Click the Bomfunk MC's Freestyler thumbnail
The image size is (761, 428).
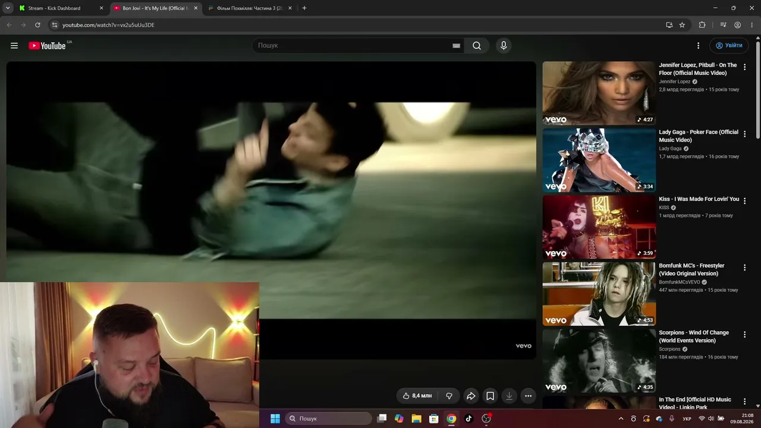(599, 294)
